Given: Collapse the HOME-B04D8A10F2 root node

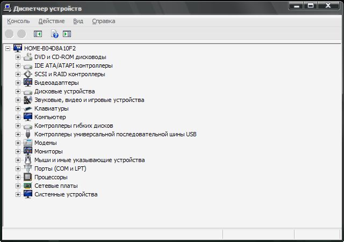Looking at the screenshot, I should (8, 48).
